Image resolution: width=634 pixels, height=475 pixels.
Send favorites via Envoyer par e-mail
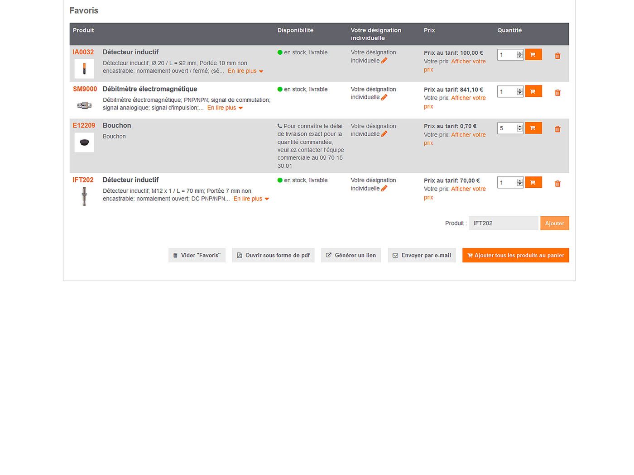click(x=422, y=255)
